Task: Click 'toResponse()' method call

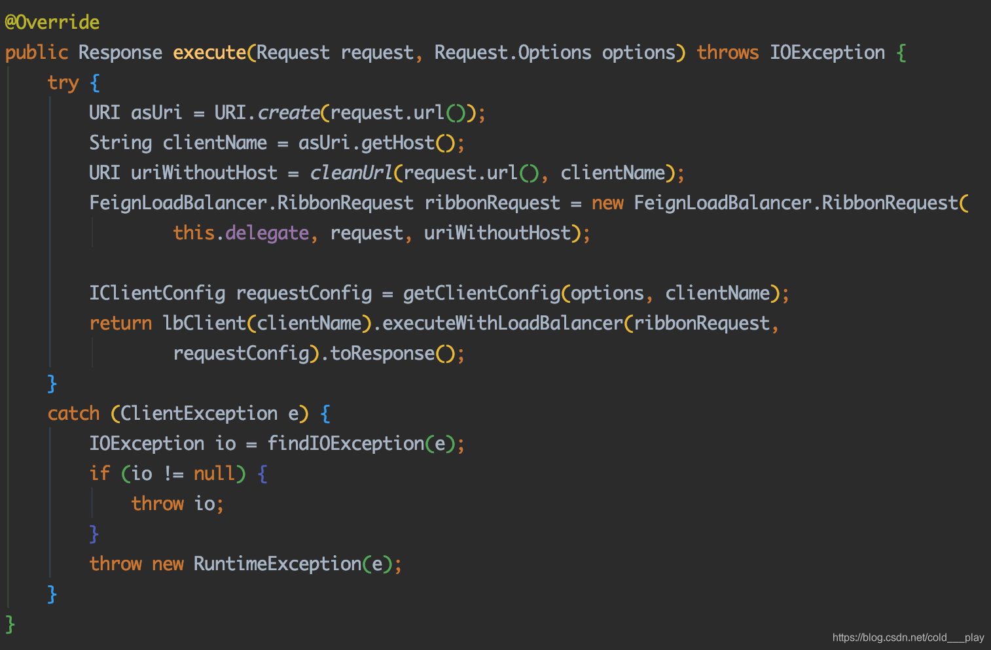Action: click(x=392, y=354)
